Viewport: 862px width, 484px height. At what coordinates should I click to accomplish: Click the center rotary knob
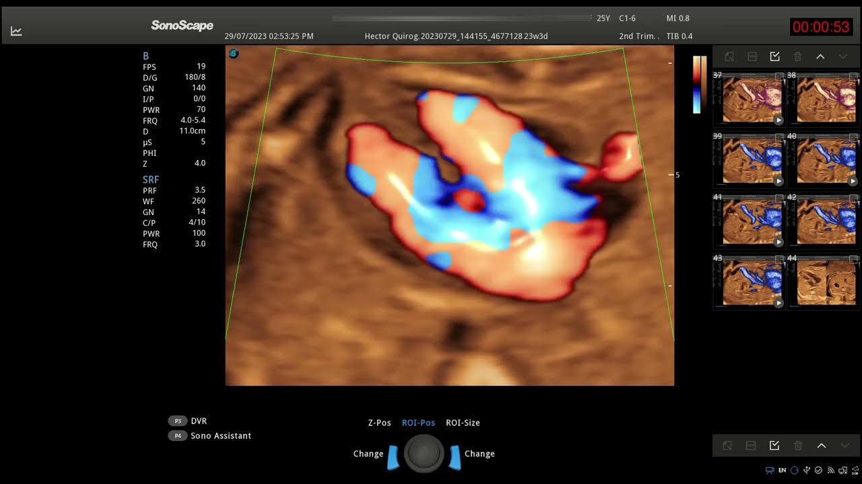[424, 454]
